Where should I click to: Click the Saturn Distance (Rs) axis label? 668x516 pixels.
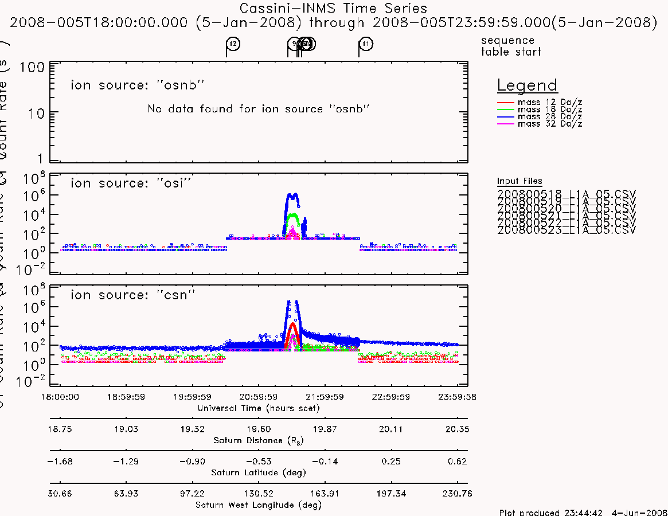pyautogui.click(x=258, y=440)
